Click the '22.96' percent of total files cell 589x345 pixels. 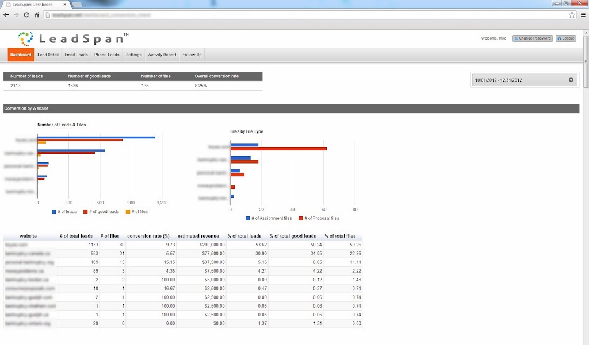coord(343,254)
